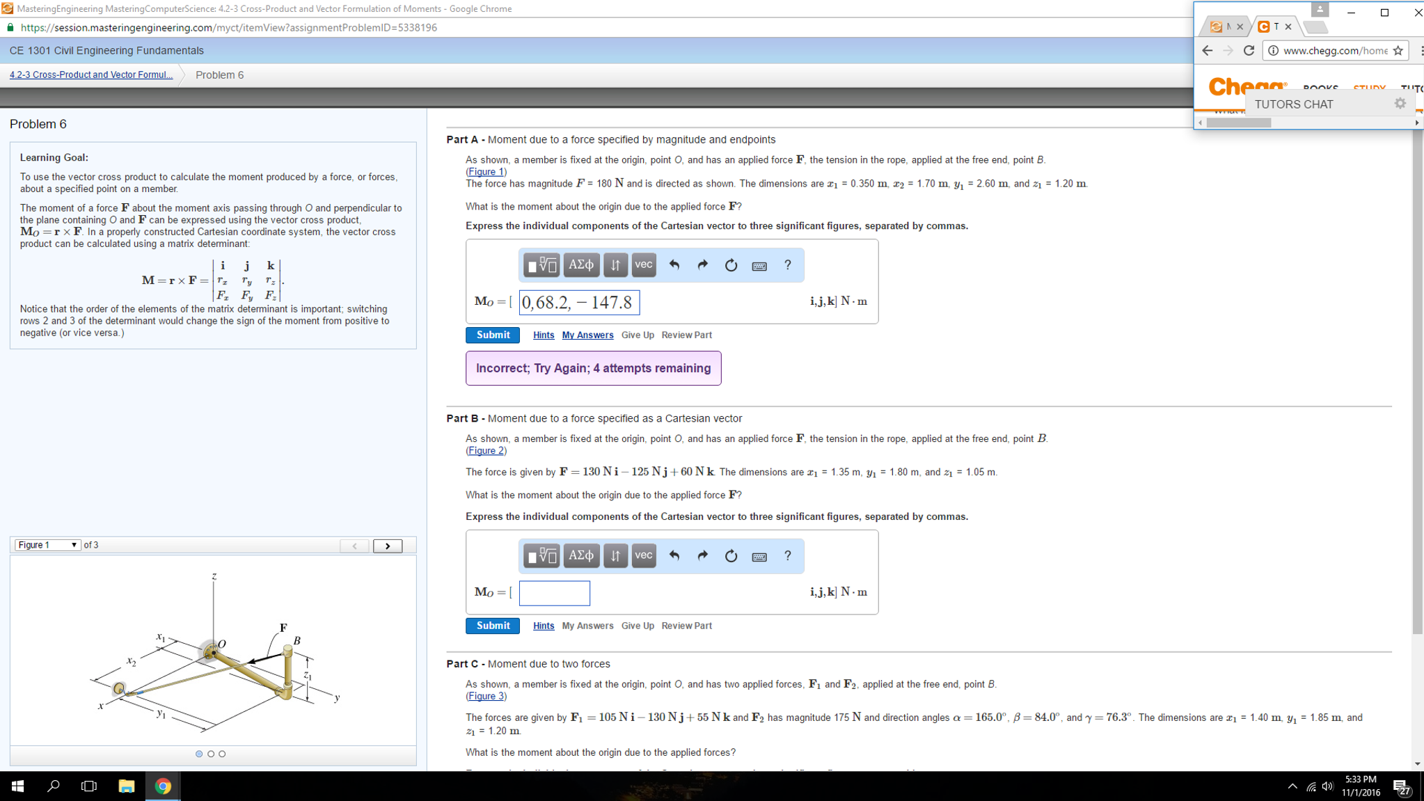Click the previous figure arrow
The width and height of the screenshot is (1424, 801).
coord(355,546)
